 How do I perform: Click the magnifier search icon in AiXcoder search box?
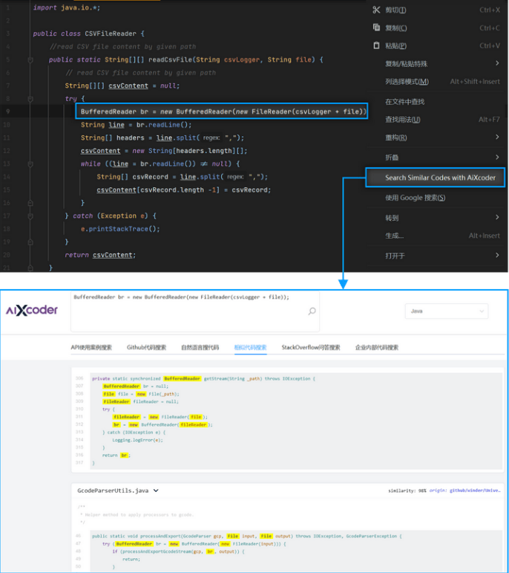(312, 311)
